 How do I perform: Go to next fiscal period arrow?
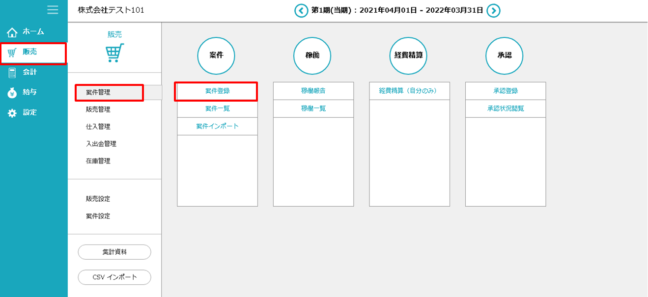[x=493, y=10]
